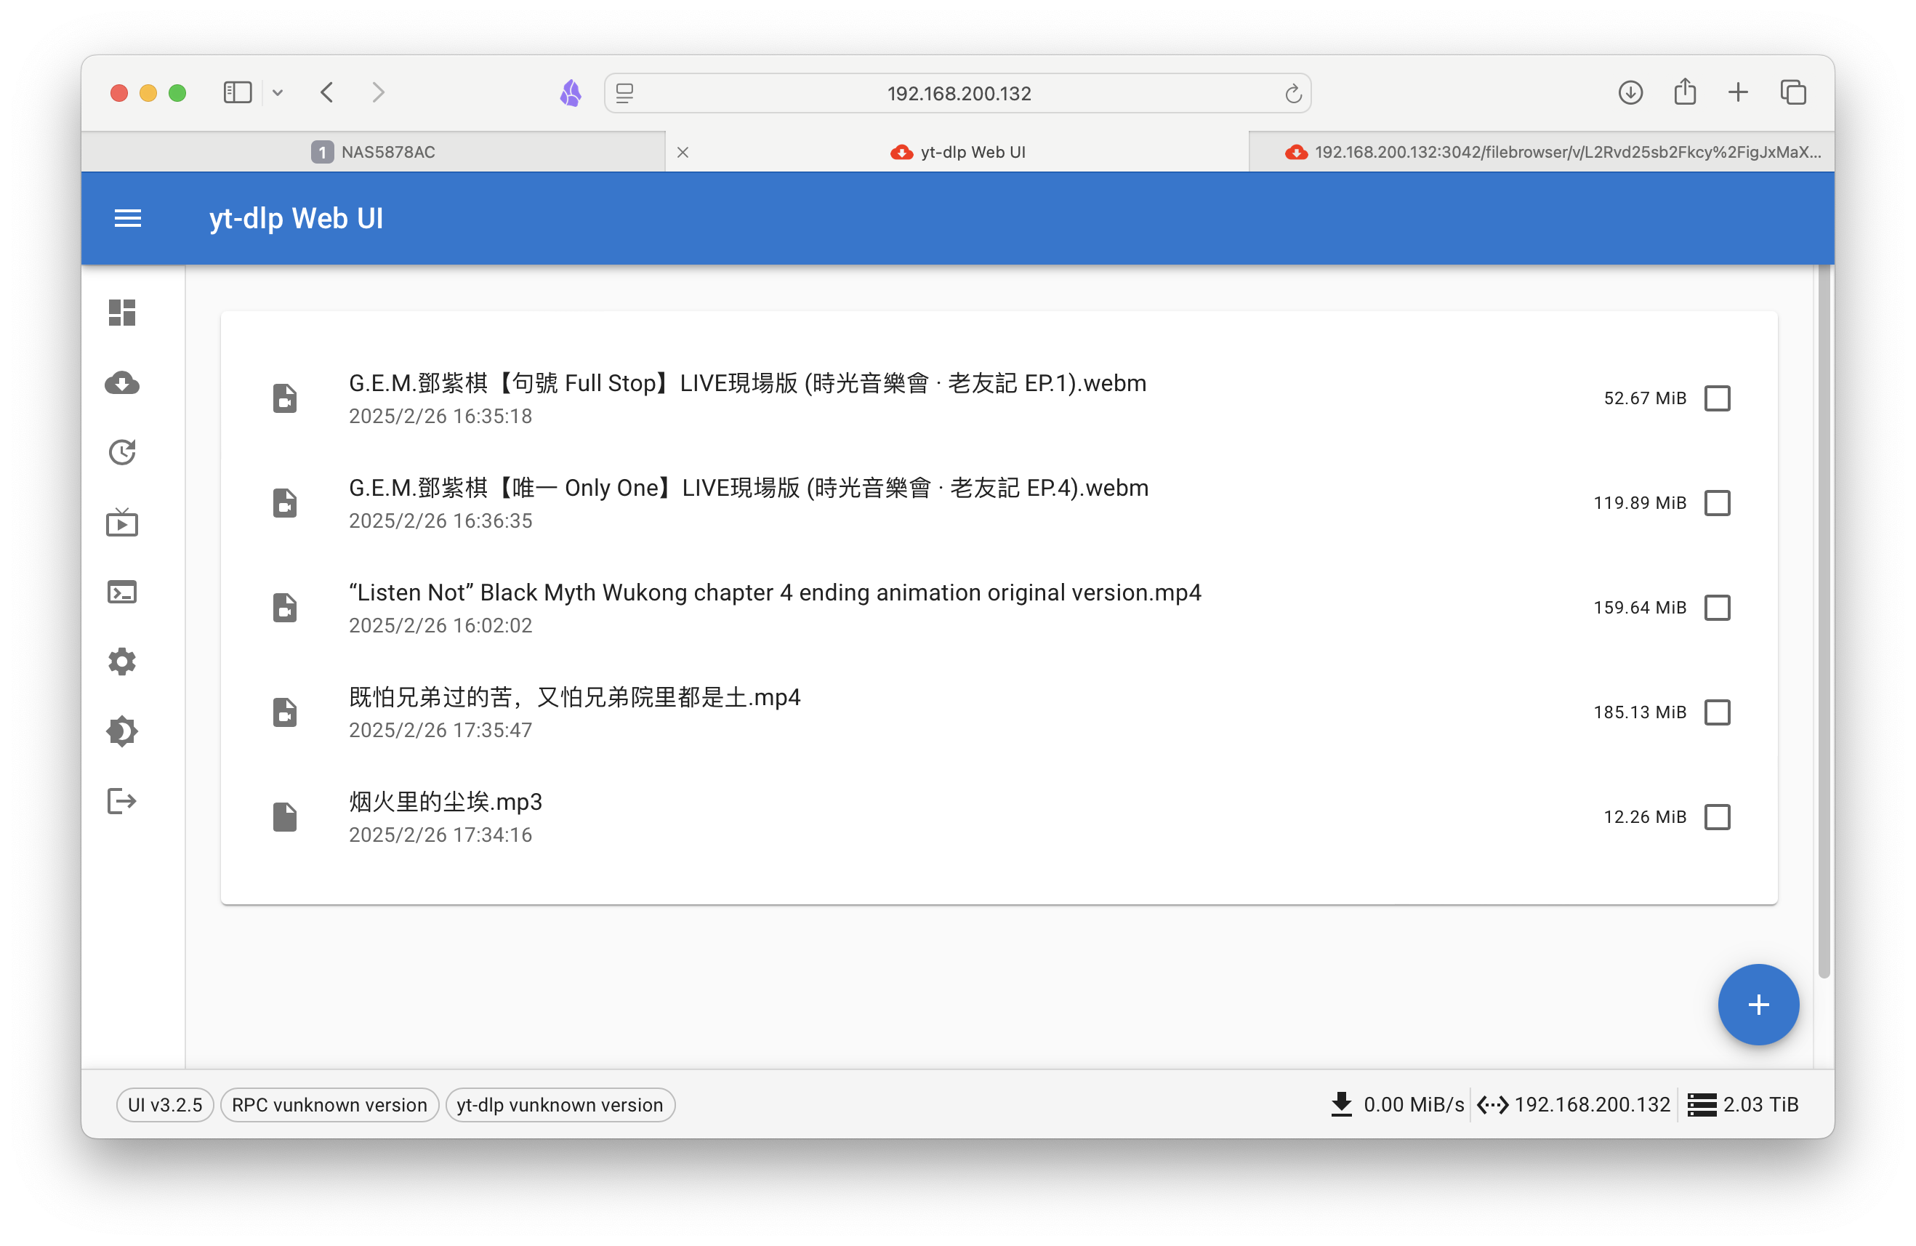Select the yt-dlp Web UI tab
Screen dimensions: 1916x1246
tap(957, 151)
